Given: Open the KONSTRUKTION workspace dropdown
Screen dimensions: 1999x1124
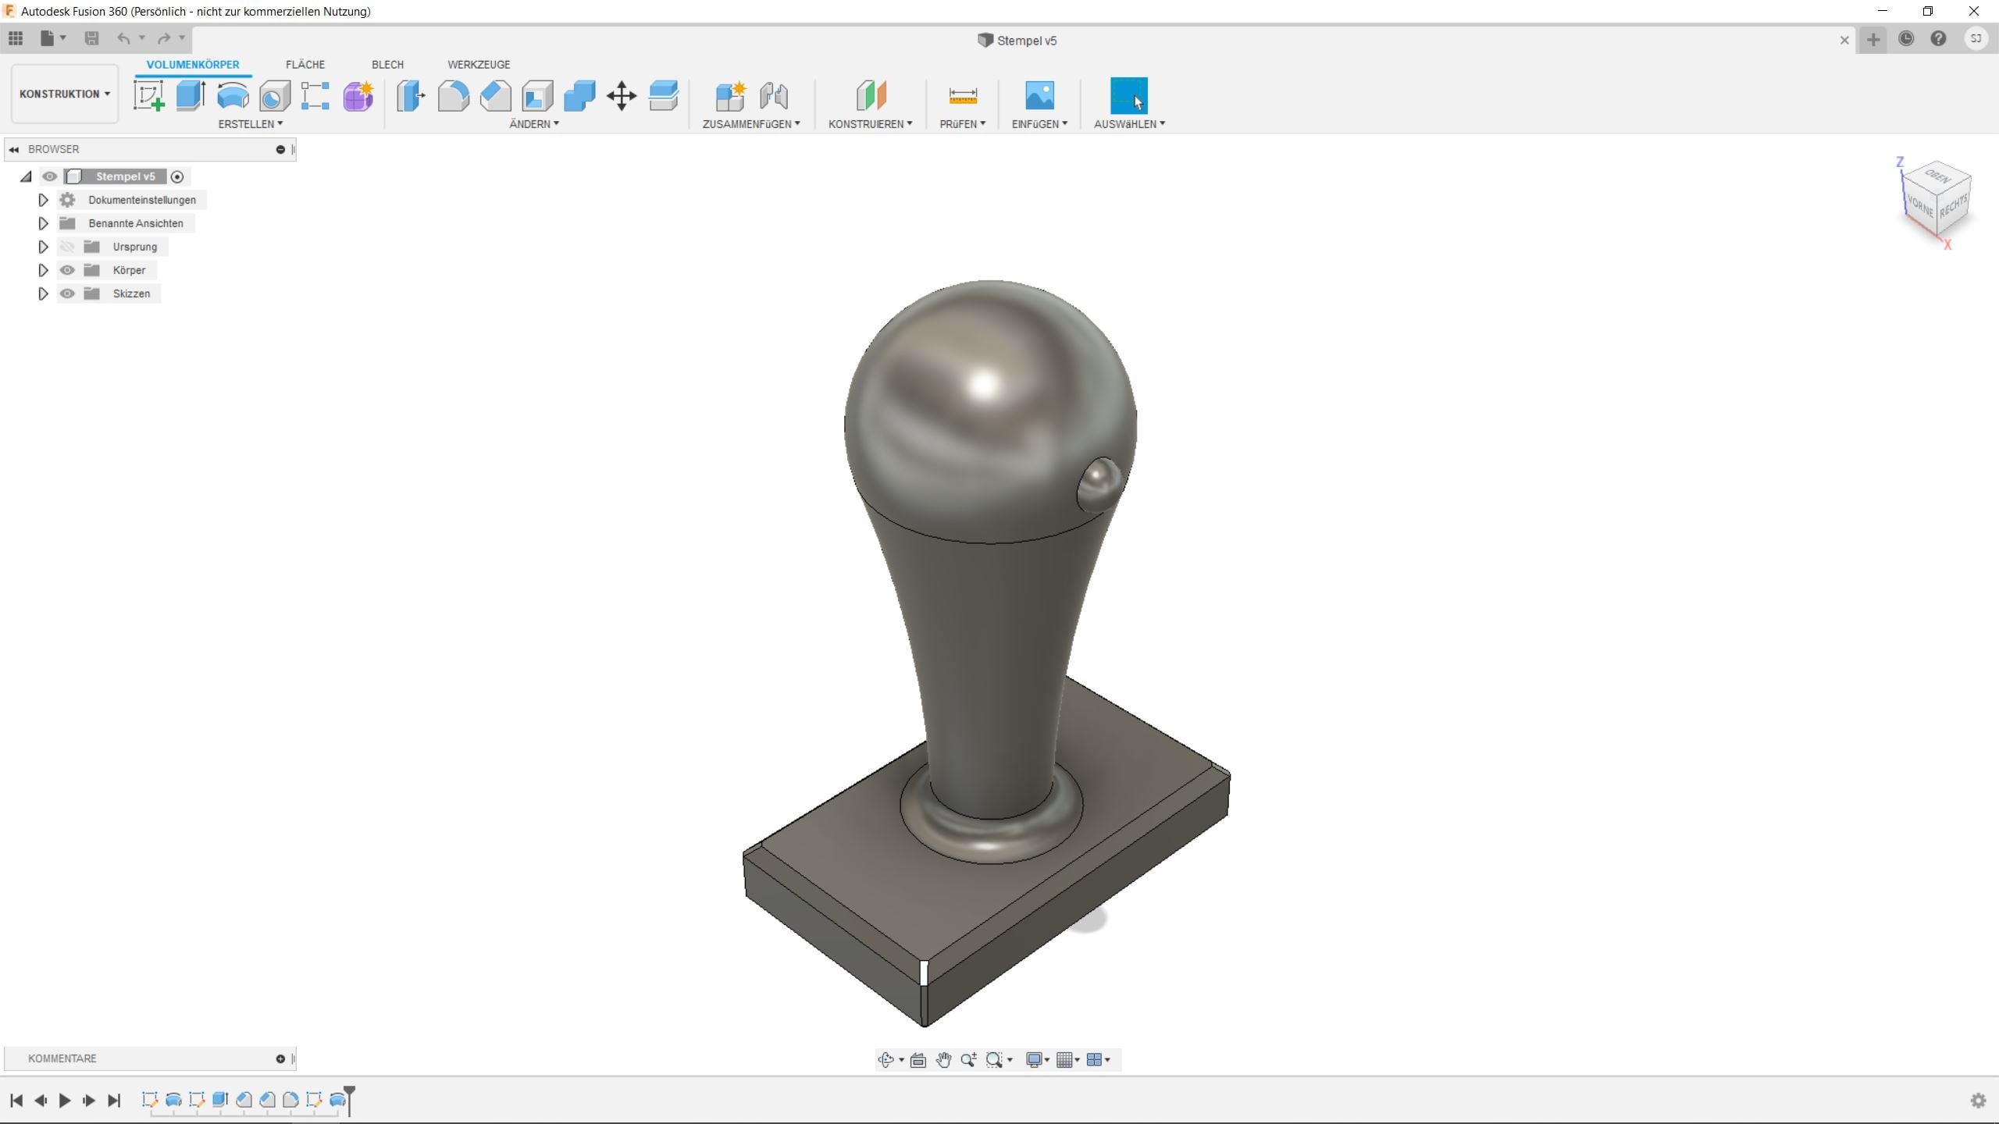Looking at the screenshot, I should tap(65, 94).
